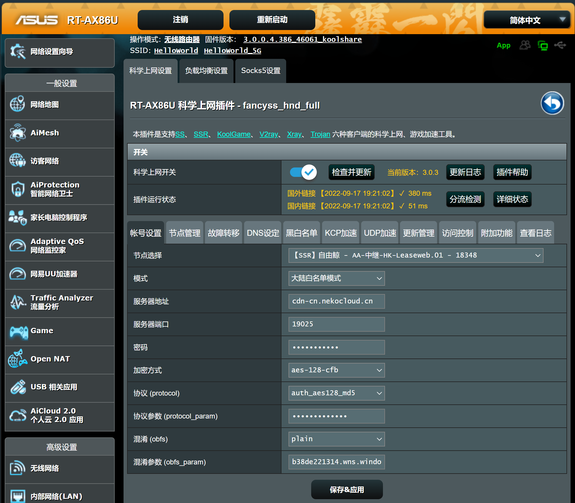Open encryption method dropdown aes-128-cfb
This screenshot has width=575, height=503.
pyautogui.click(x=336, y=370)
